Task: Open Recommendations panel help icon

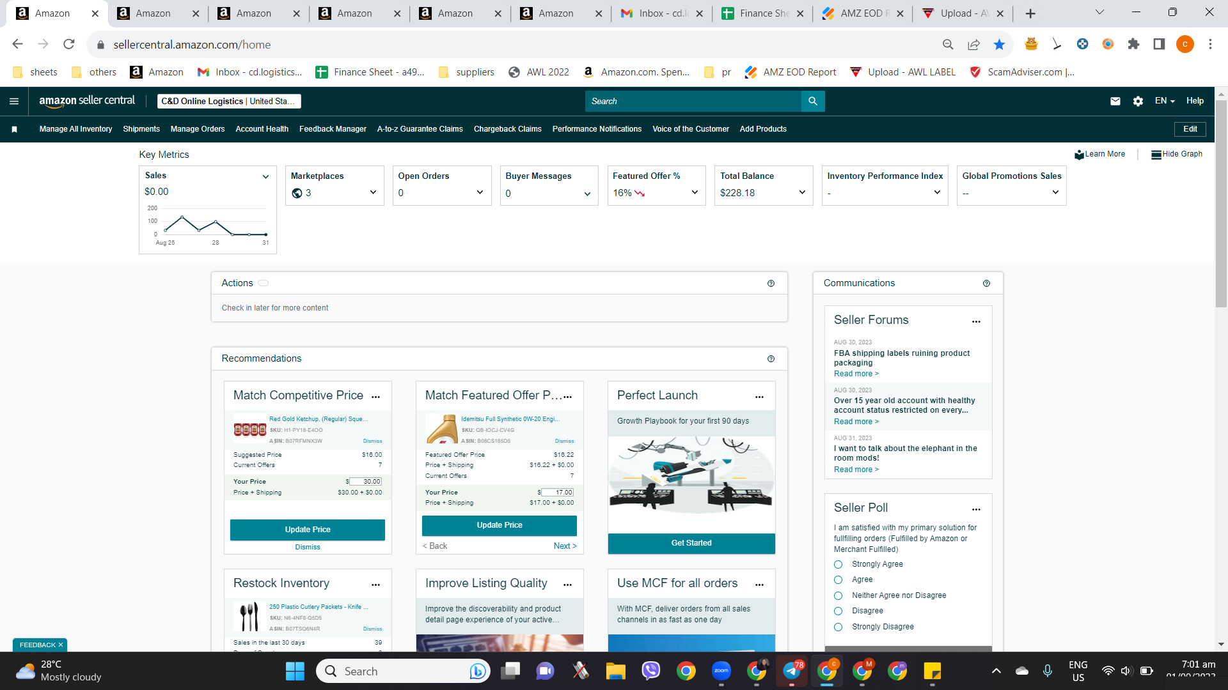Action: point(771,358)
